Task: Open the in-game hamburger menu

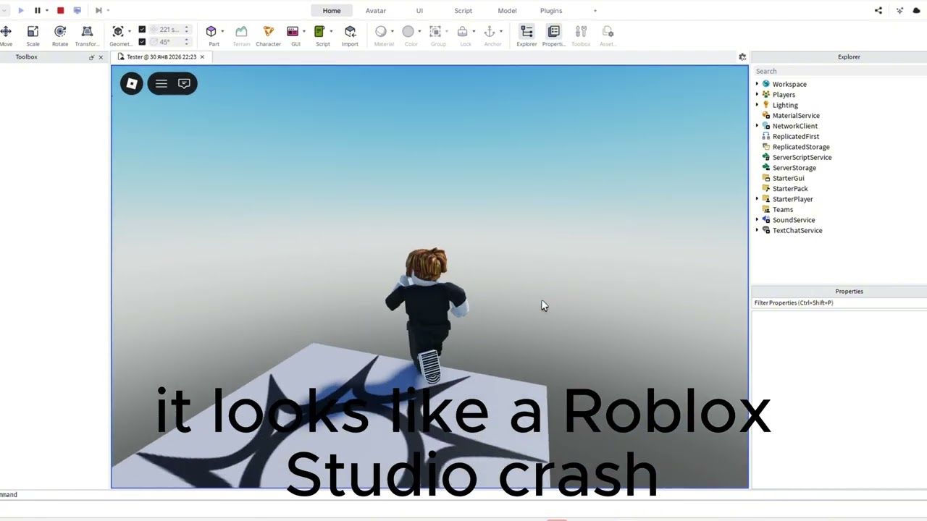Action: pyautogui.click(x=162, y=84)
